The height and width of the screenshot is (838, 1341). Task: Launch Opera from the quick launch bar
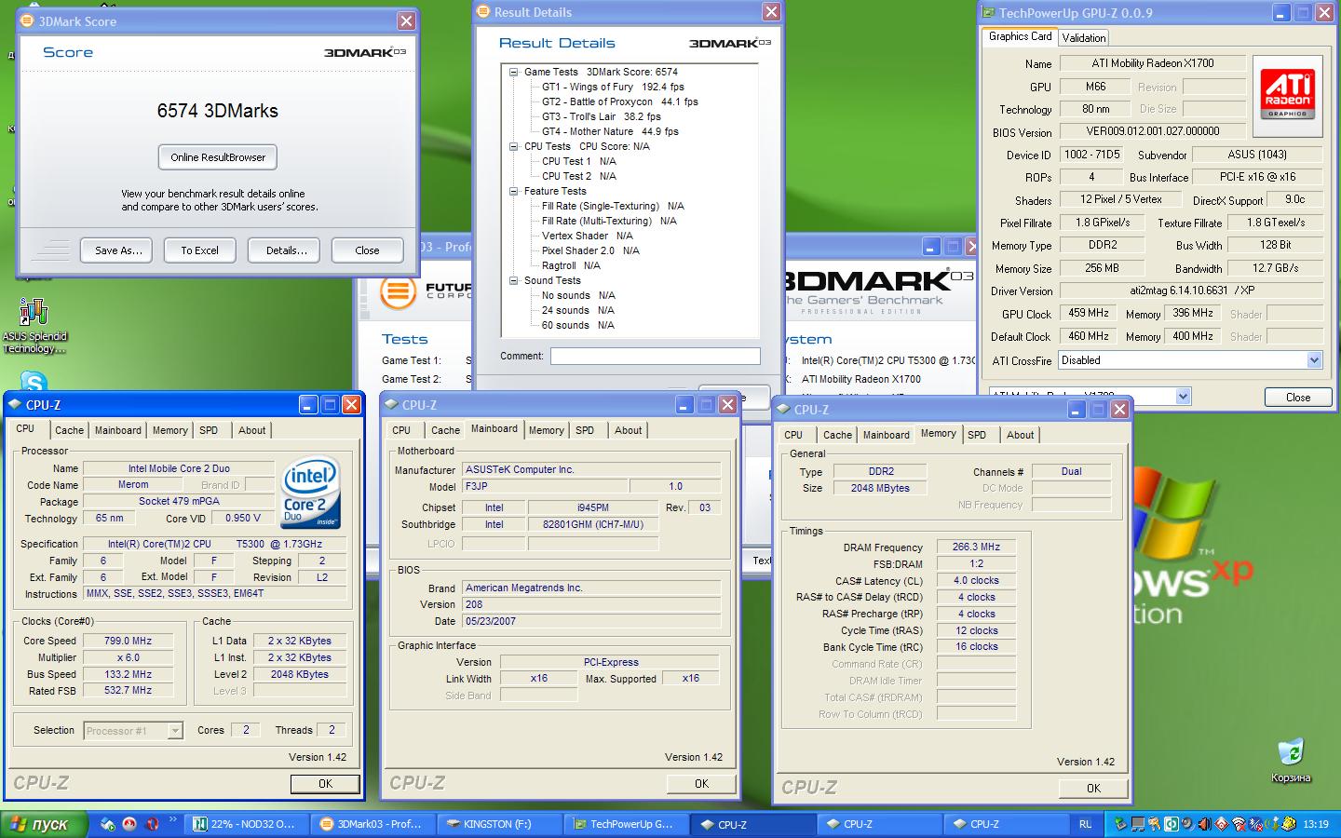tap(153, 824)
